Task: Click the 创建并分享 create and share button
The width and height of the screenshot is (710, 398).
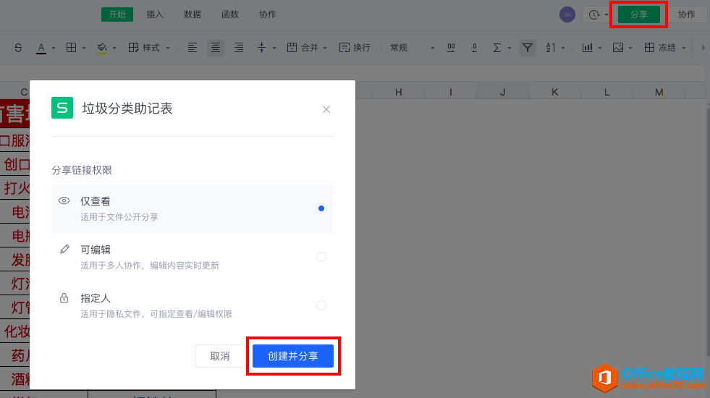Action: pyautogui.click(x=293, y=356)
